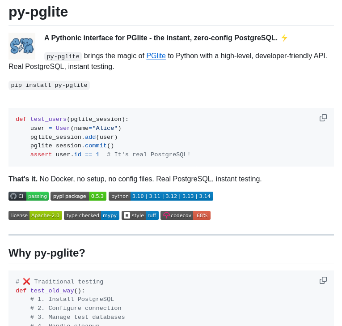Click the user = User(name="Alice") line
Screen dimensions: 342x326
coord(76,128)
